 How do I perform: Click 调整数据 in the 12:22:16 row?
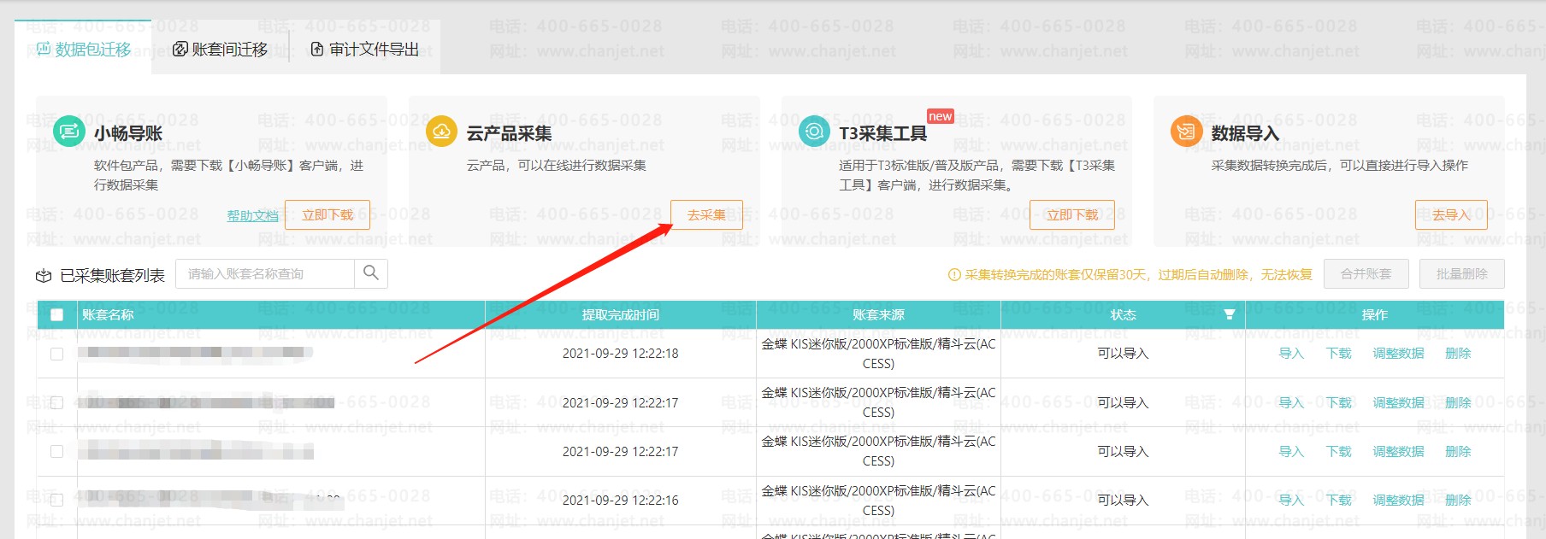coord(1399,501)
